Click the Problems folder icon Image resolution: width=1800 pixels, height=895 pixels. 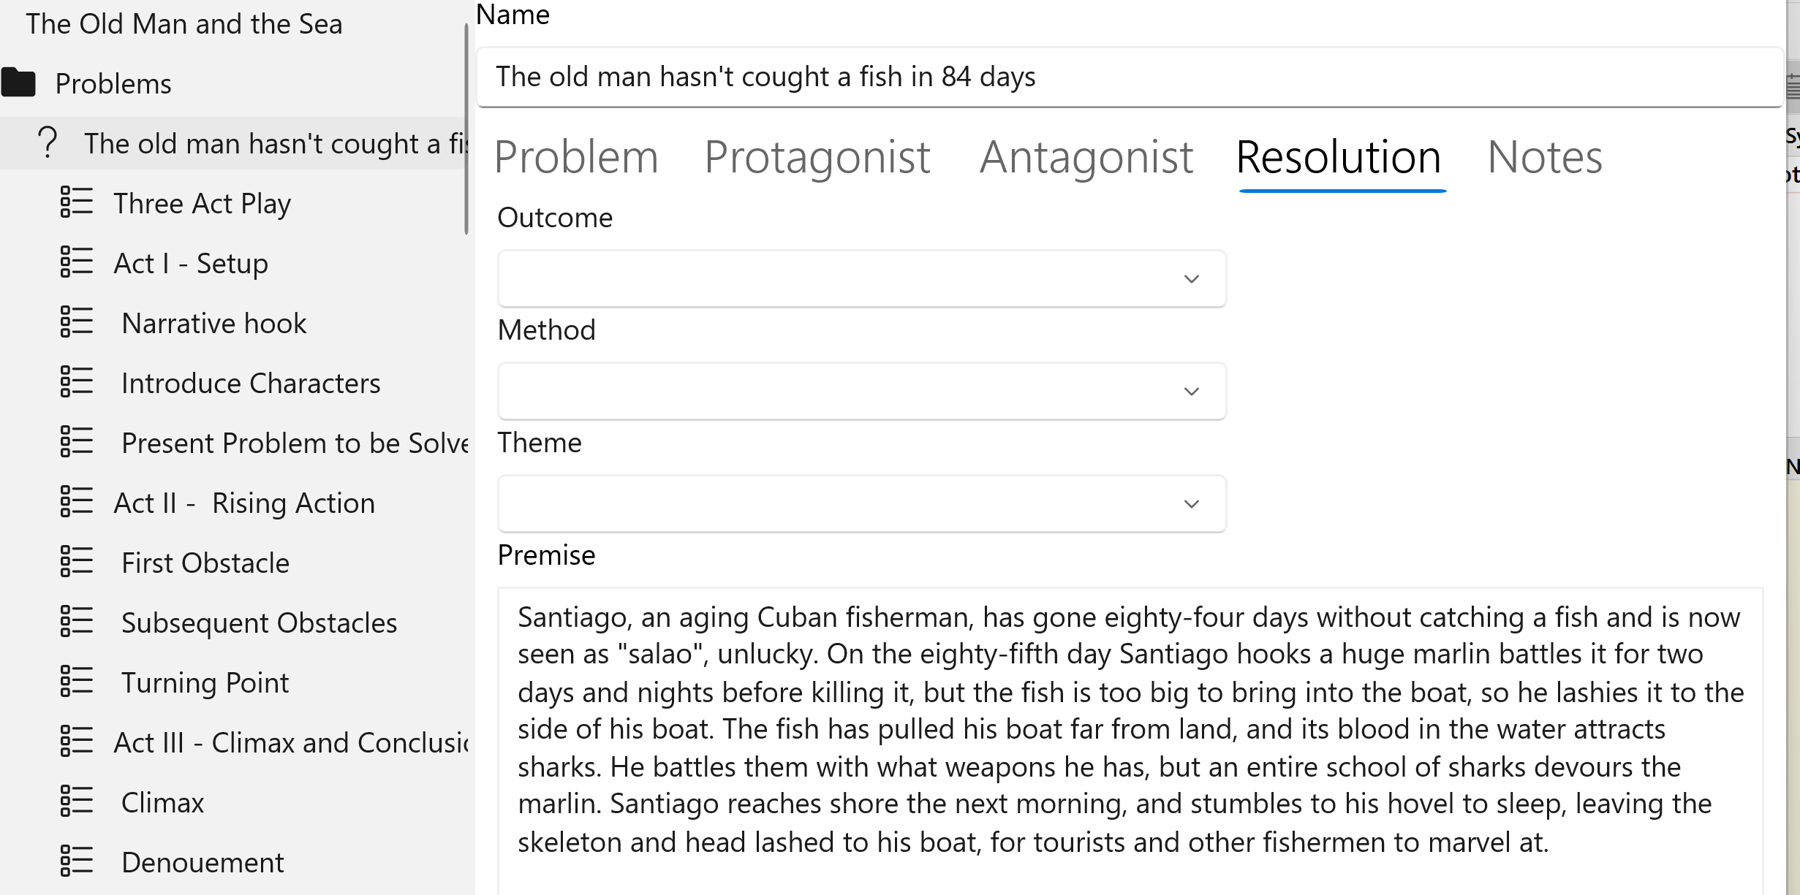click(18, 83)
